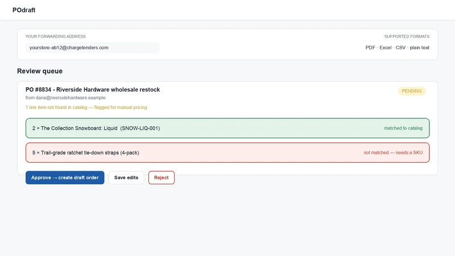Click the POdraft logo text
455x256 pixels.
point(24,10)
